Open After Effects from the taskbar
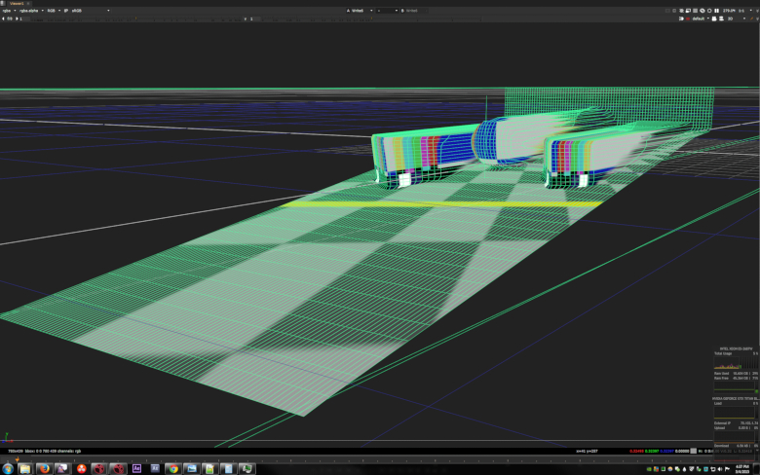Viewport: 760px width, 475px height. click(137, 468)
